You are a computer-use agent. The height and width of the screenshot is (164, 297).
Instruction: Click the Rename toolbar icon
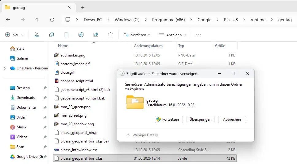(81, 35)
